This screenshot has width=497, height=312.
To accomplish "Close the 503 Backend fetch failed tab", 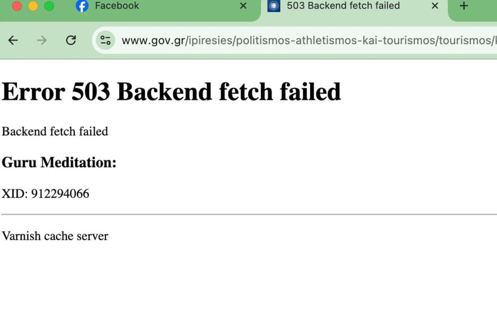I will (x=435, y=5).
